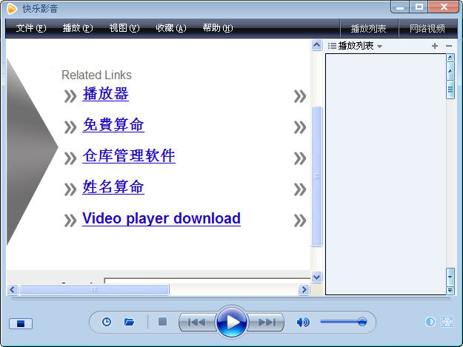
Task: Click the left chevron before 姓名算命
Action: coord(70,189)
